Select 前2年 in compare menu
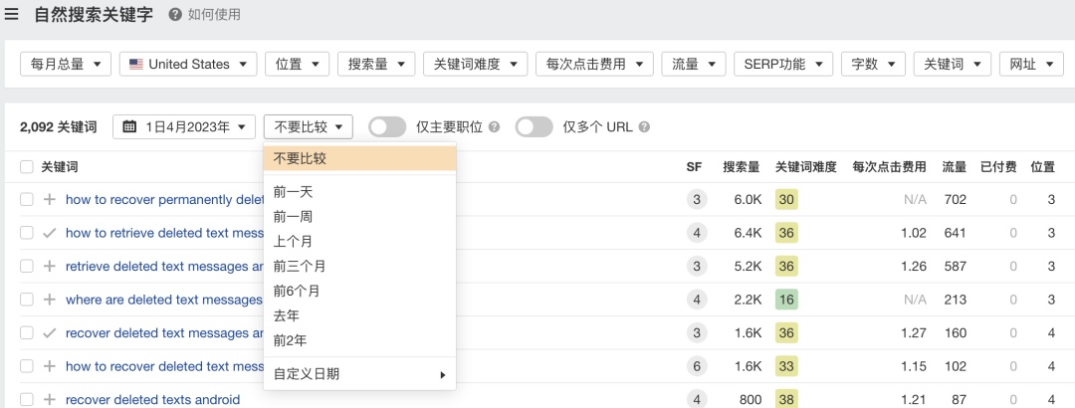Image resolution: width=1075 pixels, height=408 pixels. (x=360, y=340)
